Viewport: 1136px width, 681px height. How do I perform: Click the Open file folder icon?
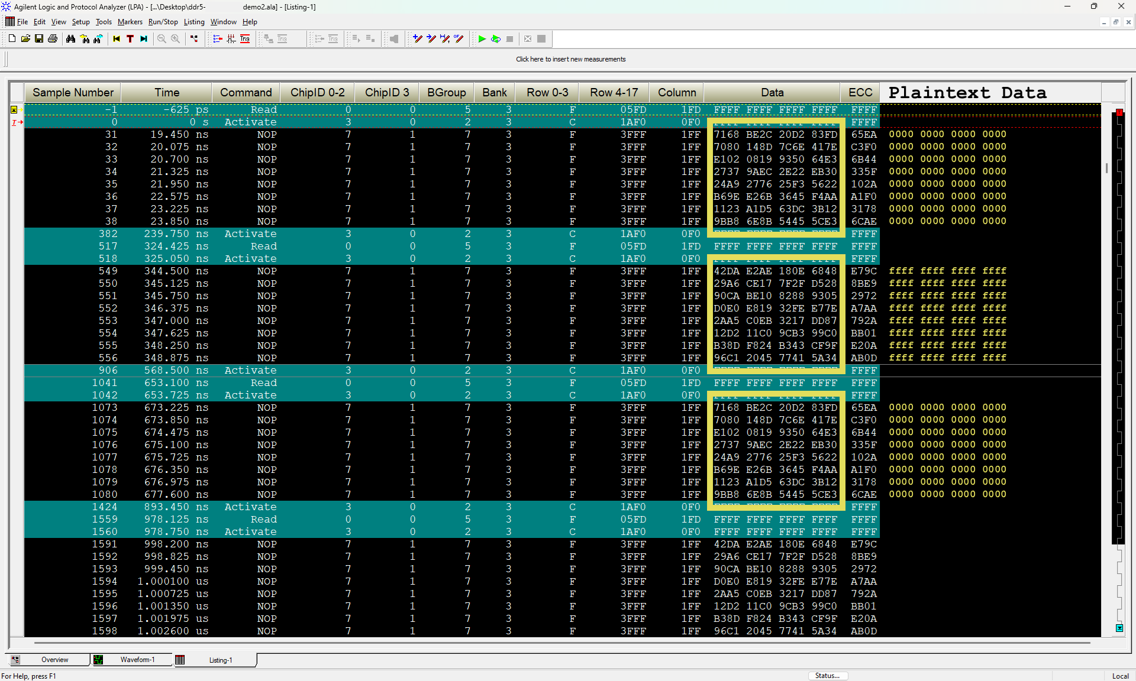25,39
